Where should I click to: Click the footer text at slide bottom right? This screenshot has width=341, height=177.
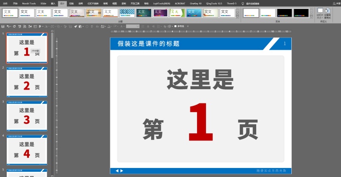(271, 171)
